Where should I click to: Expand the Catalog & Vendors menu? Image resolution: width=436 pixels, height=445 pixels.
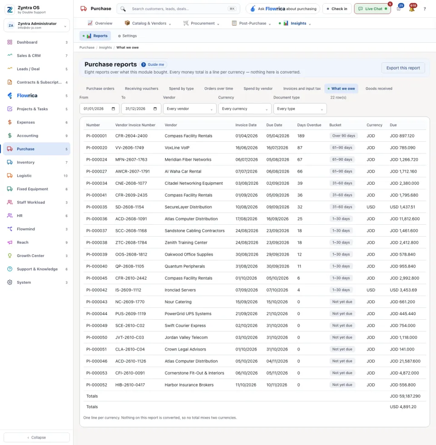click(x=148, y=23)
